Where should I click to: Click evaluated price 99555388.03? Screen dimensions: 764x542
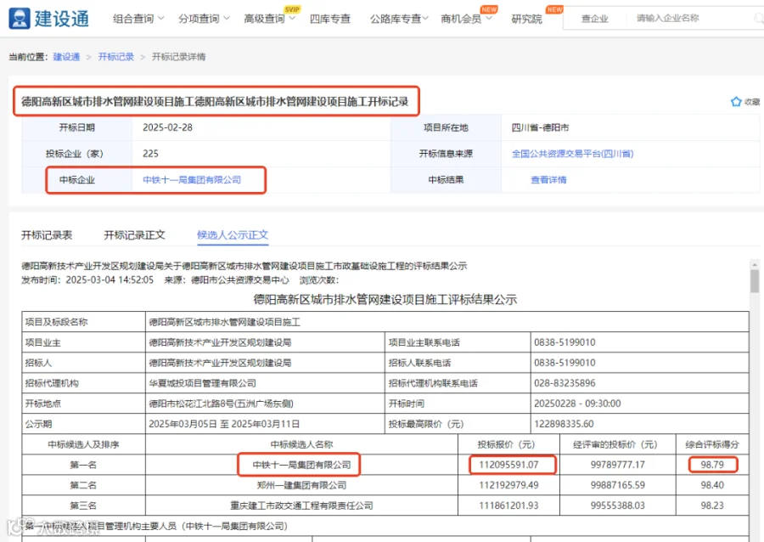(618, 506)
